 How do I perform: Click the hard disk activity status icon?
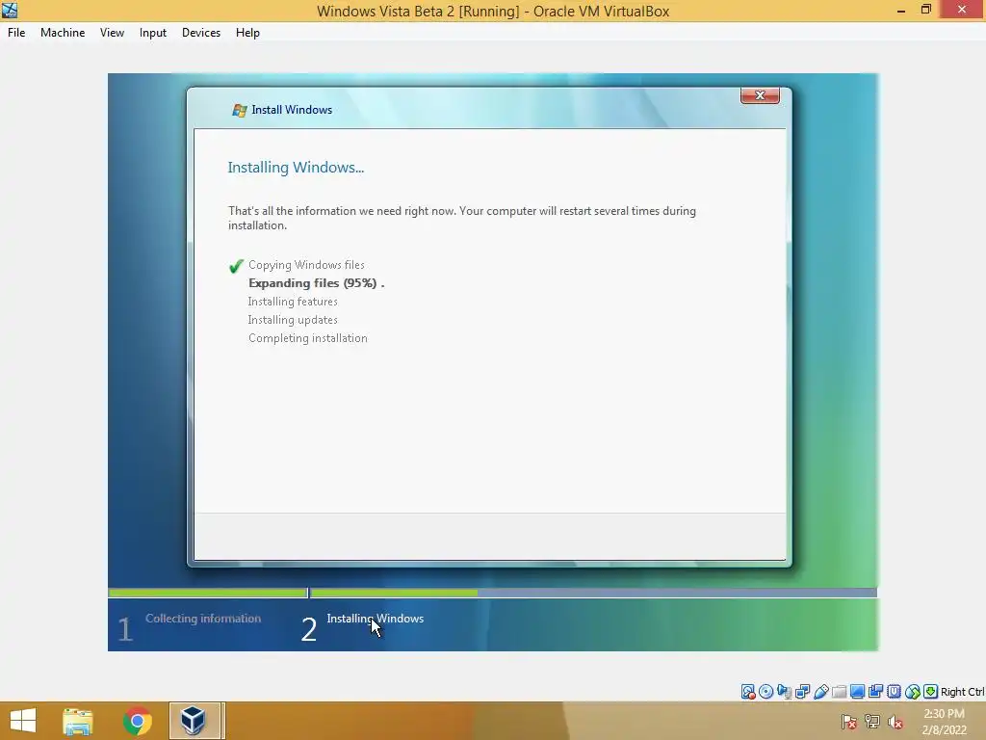[x=747, y=692]
